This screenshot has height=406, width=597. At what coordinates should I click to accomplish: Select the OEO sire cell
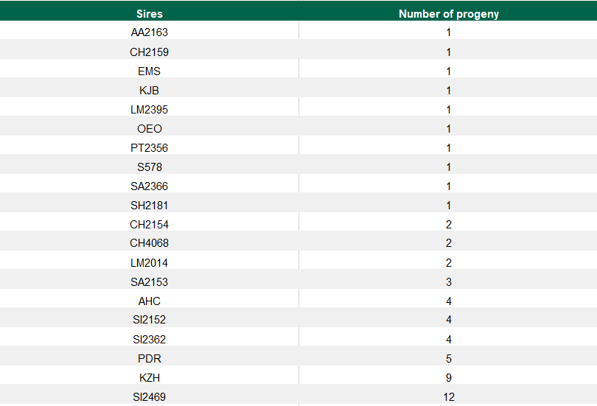(x=150, y=129)
